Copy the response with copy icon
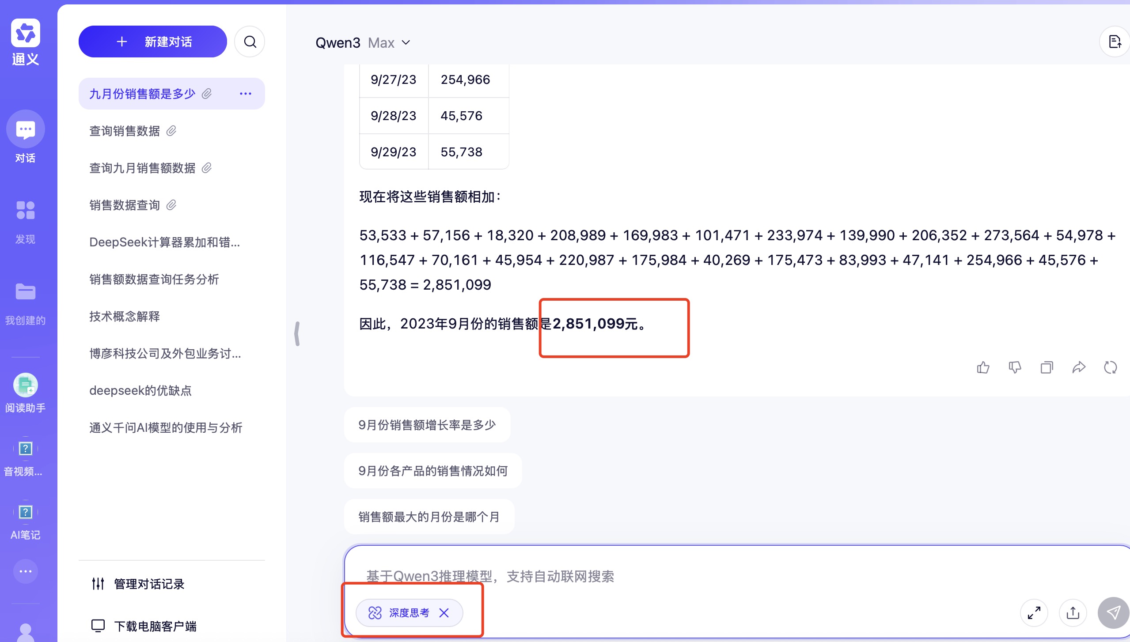 tap(1047, 367)
